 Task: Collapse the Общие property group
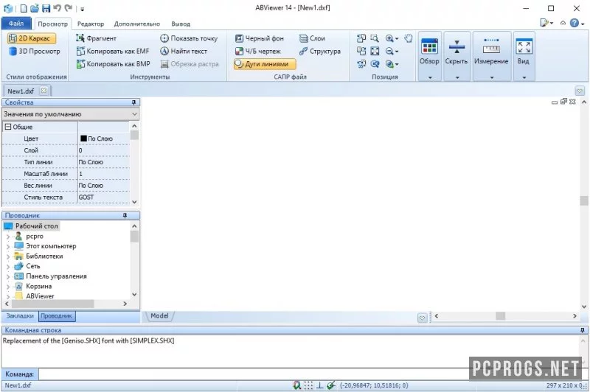pyautogui.click(x=7, y=127)
